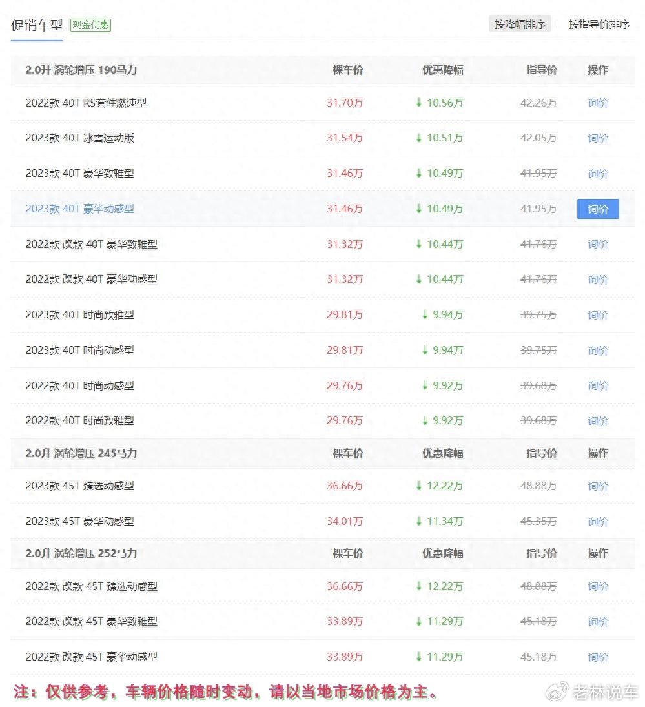Screen dimensions: 645x707
Task: Open model 2023款 40T 时尚致雅型
Action: tap(80, 314)
